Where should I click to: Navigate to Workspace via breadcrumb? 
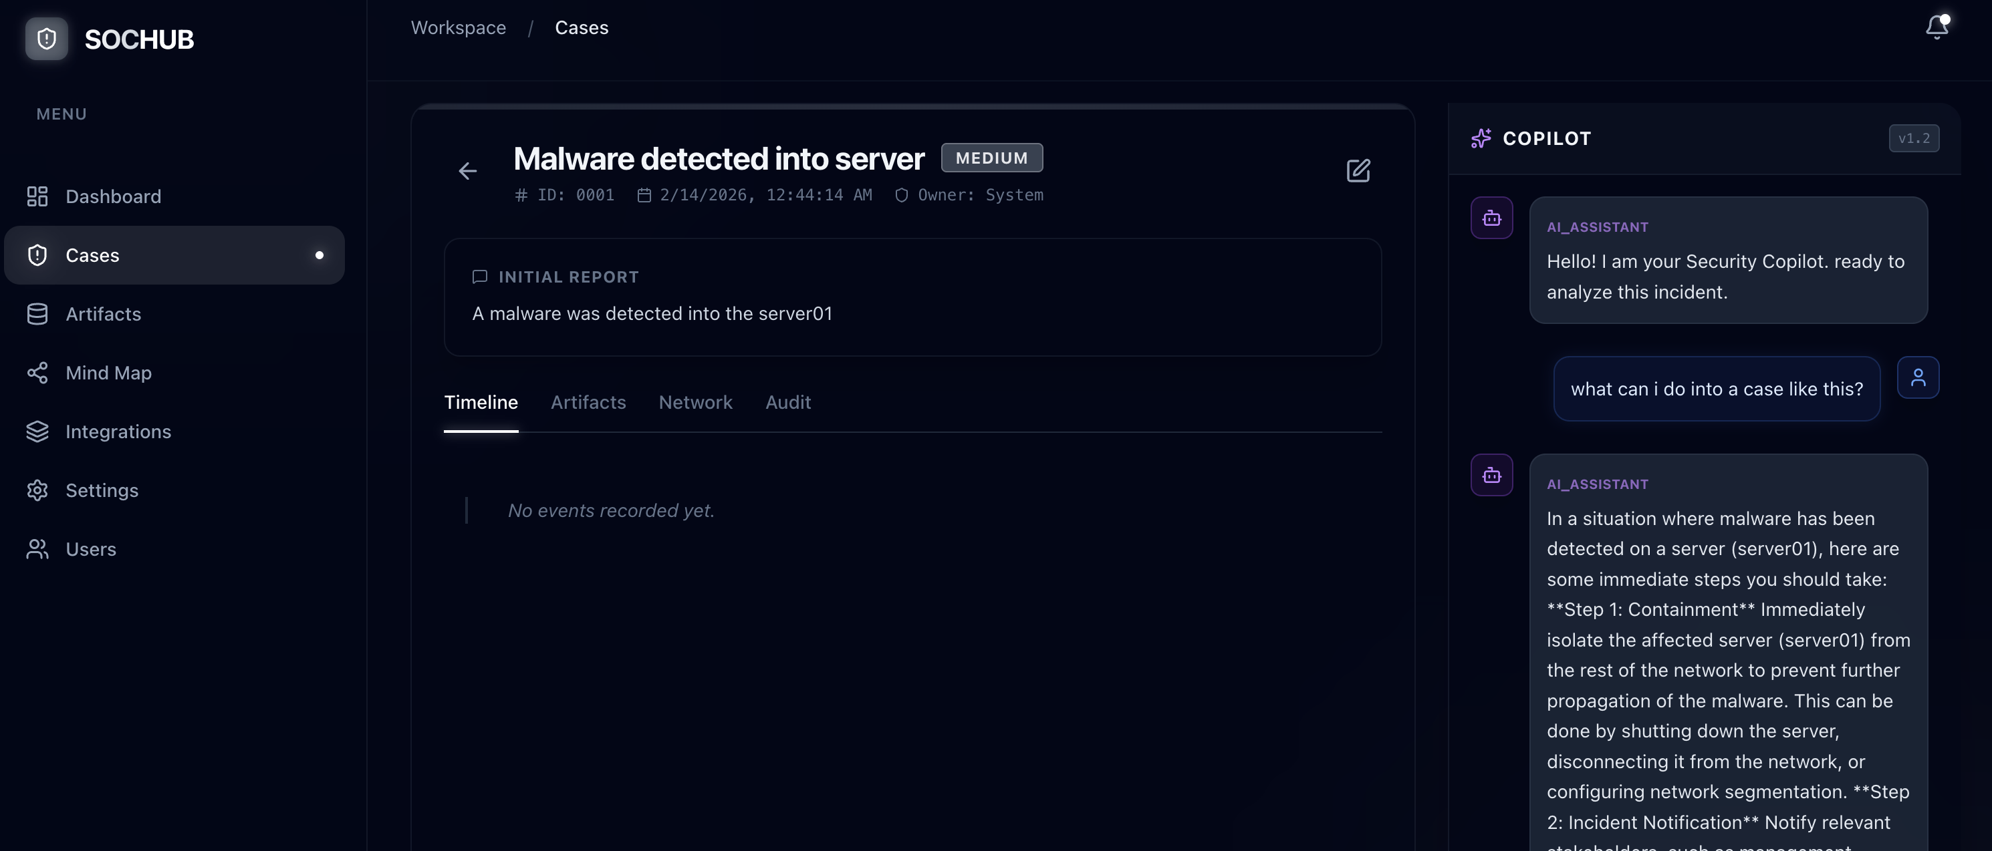click(458, 27)
